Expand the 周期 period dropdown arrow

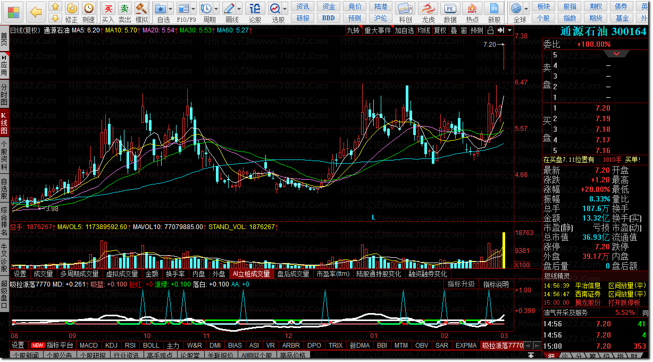(216, 9)
